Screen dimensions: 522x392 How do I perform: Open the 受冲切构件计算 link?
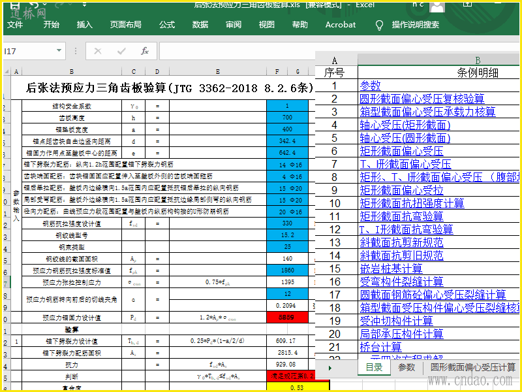coord(396,321)
